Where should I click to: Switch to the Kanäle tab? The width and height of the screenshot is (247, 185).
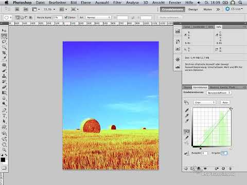223,87
